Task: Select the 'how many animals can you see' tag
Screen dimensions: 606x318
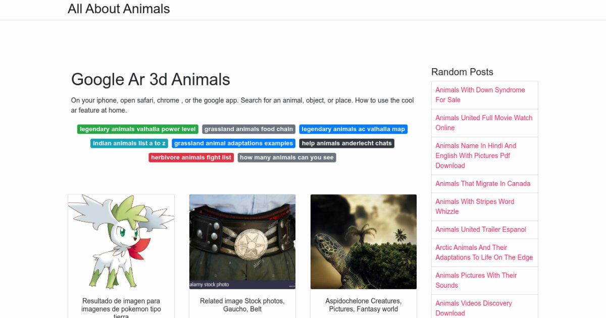Action: tap(286, 157)
